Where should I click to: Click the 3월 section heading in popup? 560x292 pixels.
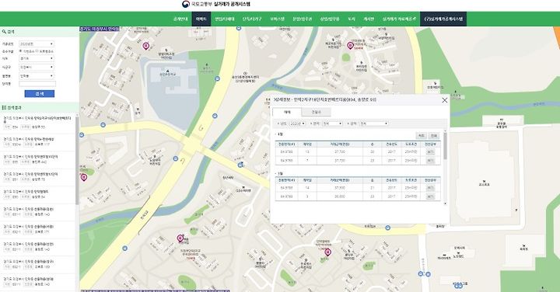(x=280, y=174)
